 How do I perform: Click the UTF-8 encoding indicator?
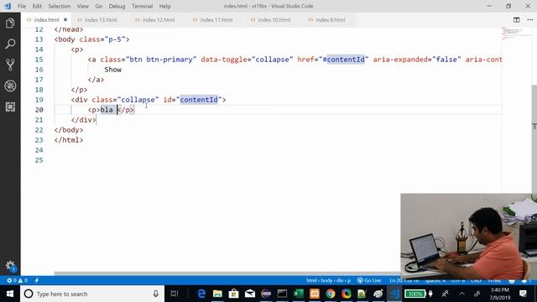pos(458,280)
